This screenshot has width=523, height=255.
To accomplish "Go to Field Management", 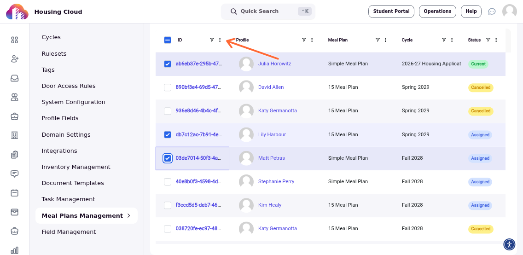I will pos(69,232).
